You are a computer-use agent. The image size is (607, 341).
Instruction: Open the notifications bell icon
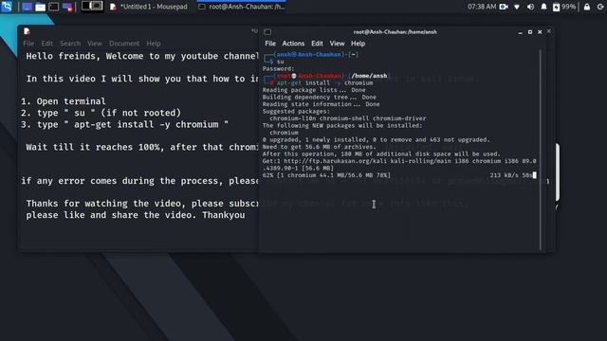click(x=543, y=7)
